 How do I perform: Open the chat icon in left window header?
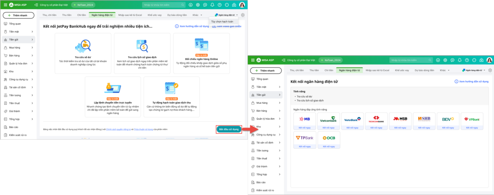205,5
